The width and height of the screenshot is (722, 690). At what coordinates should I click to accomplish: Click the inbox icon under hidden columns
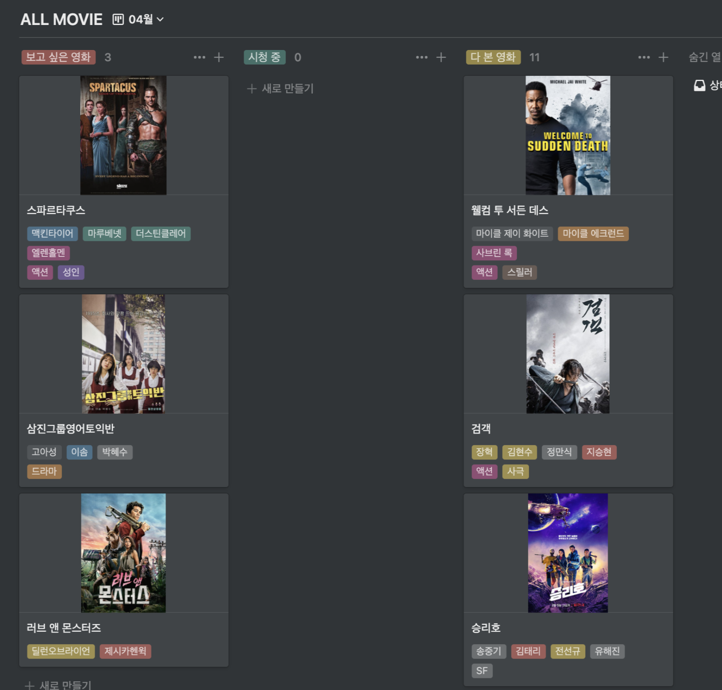point(700,85)
